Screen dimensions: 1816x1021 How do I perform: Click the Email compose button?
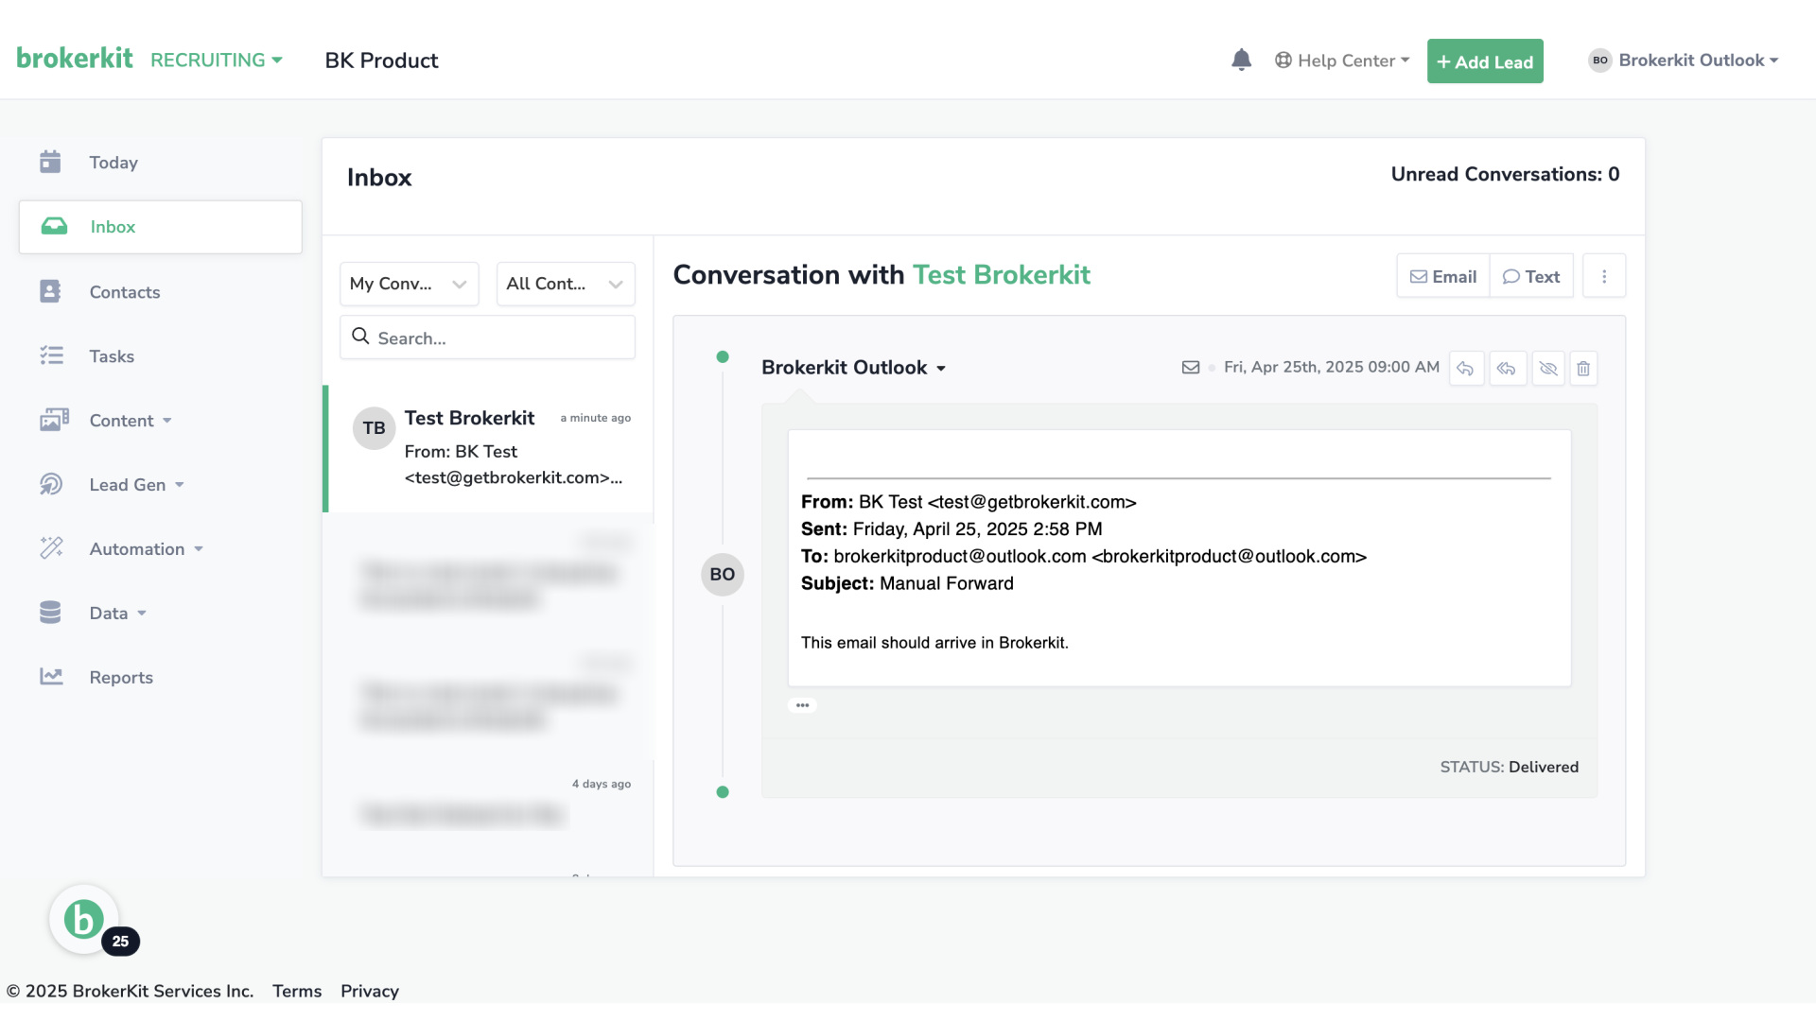[x=1442, y=276]
